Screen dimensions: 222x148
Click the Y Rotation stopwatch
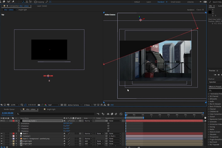point(19,129)
